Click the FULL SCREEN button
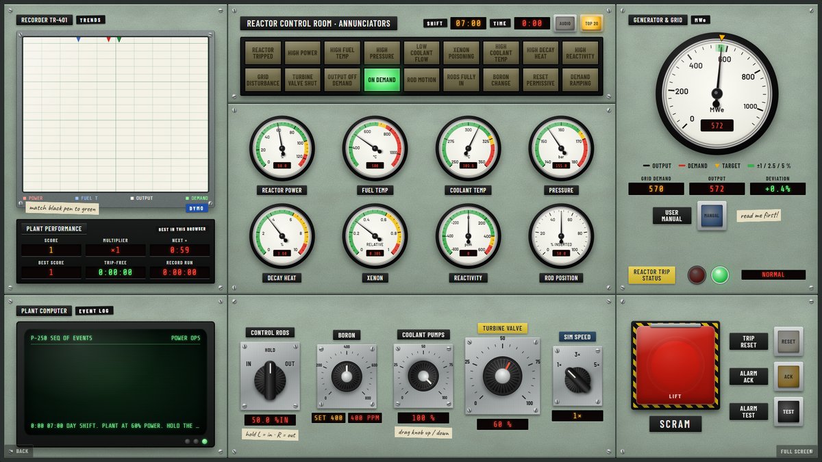This screenshot has height=462, width=822. tap(796, 451)
